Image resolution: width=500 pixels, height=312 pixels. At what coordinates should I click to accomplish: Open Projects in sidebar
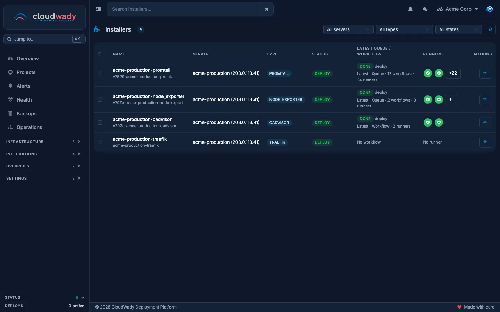point(44,72)
